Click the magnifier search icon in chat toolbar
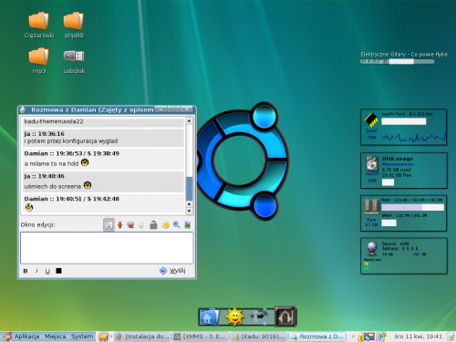This screenshot has width=456, height=342. (x=176, y=225)
